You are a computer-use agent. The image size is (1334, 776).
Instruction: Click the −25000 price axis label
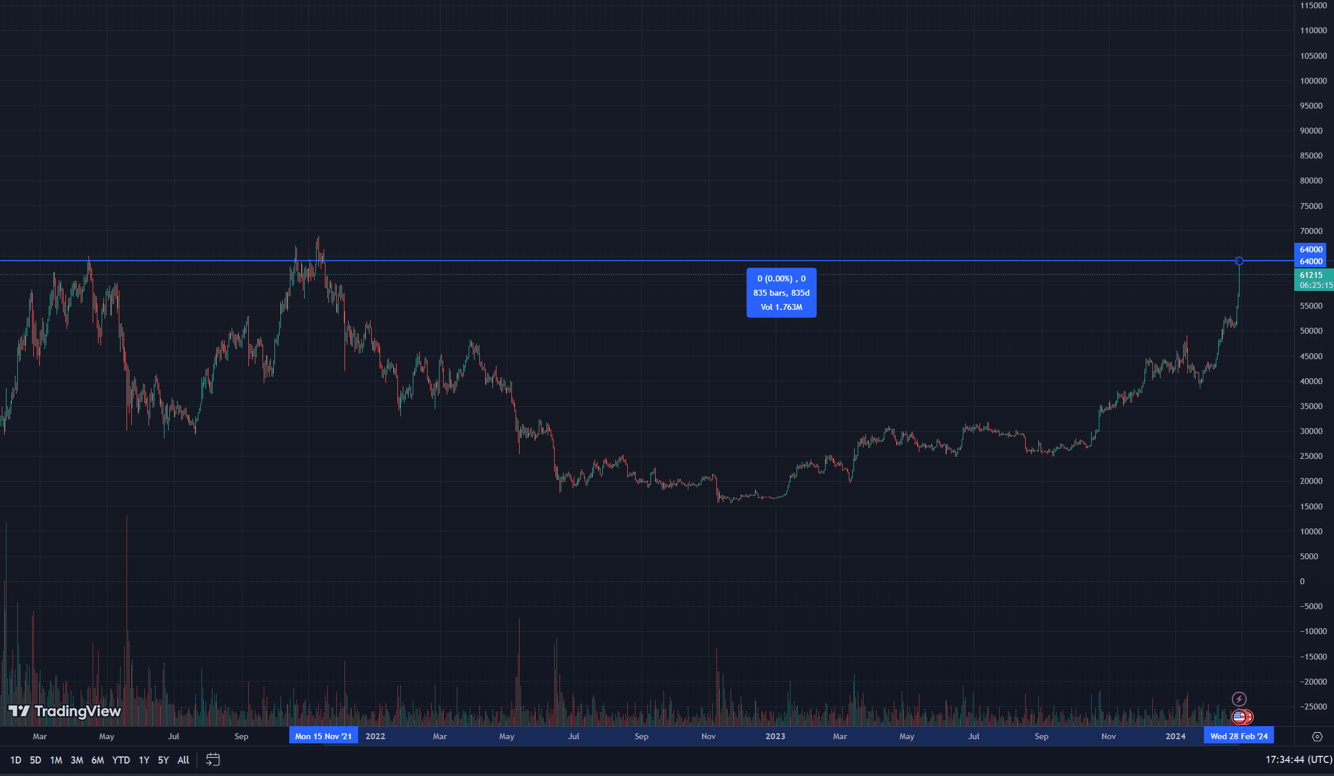pos(1313,707)
